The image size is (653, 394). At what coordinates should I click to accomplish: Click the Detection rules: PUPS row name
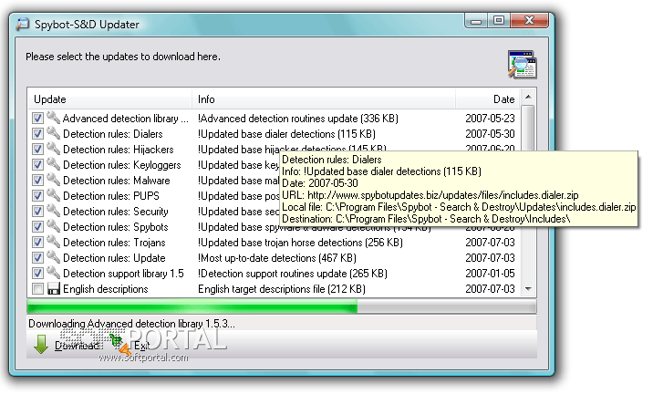pos(110,196)
